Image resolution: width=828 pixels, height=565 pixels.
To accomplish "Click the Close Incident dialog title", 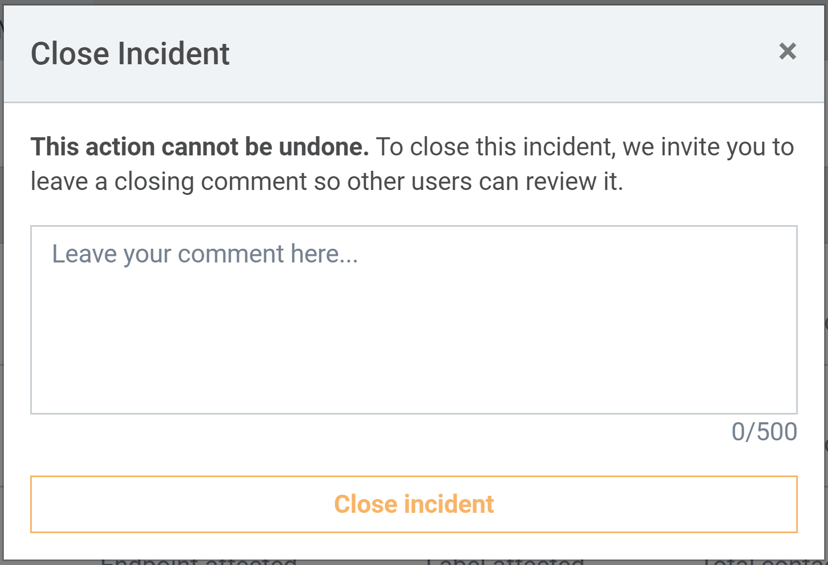I will pyautogui.click(x=130, y=54).
